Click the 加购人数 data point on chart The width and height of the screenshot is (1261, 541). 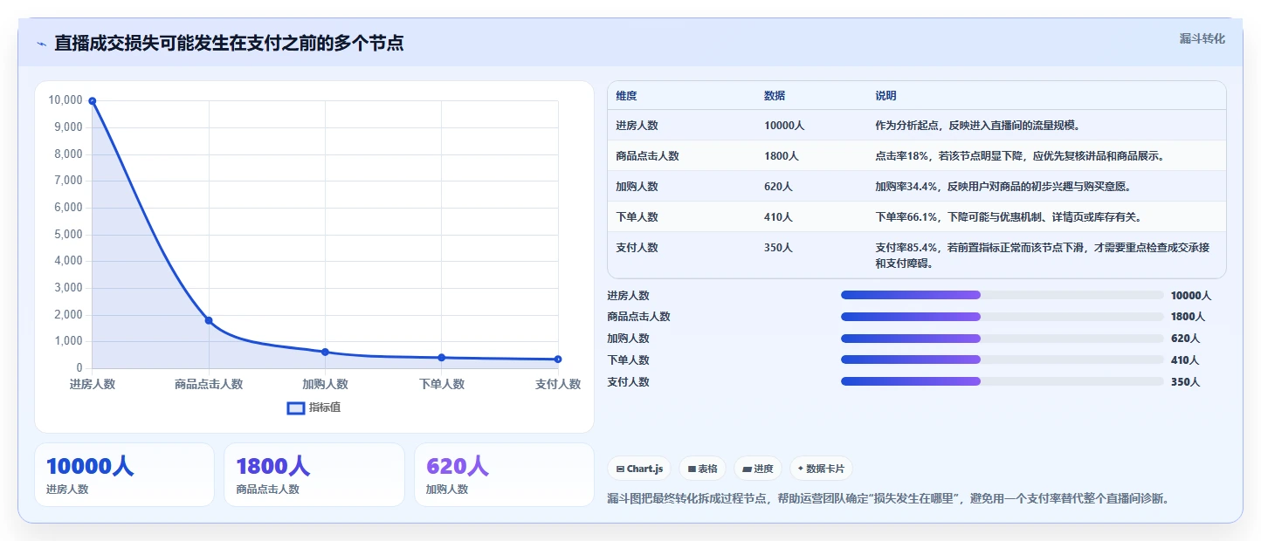tap(325, 352)
